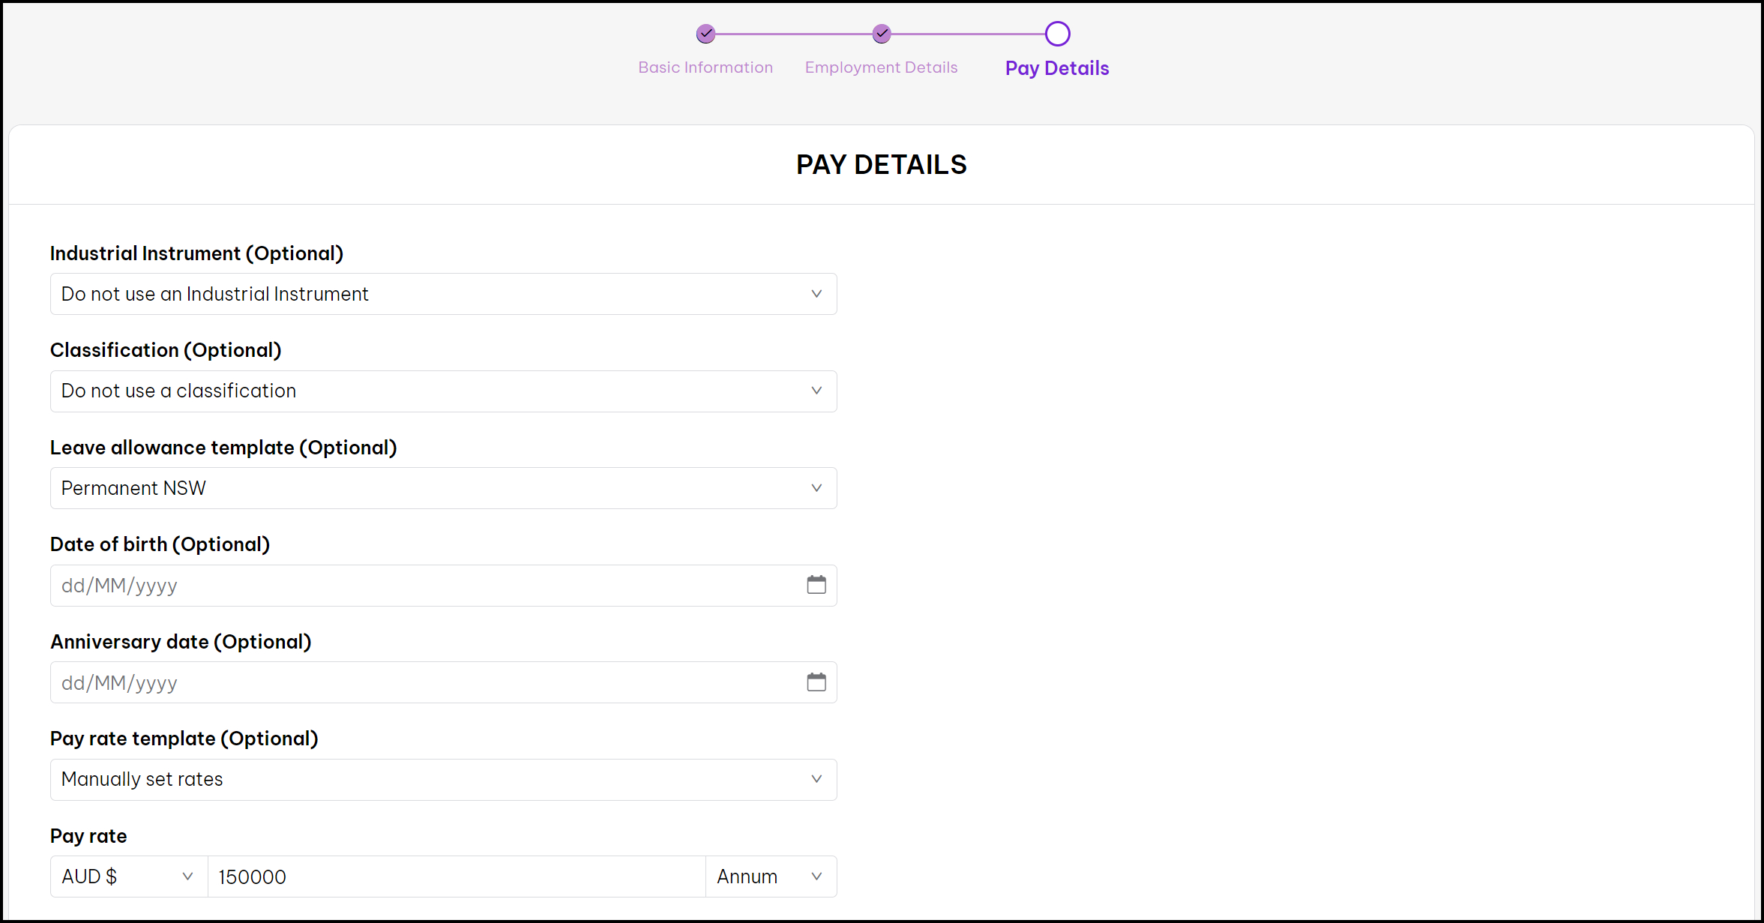The width and height of the screenshot is (1764, 923).
Task: Select the Manually set rates option field
Action: (443, 779)
